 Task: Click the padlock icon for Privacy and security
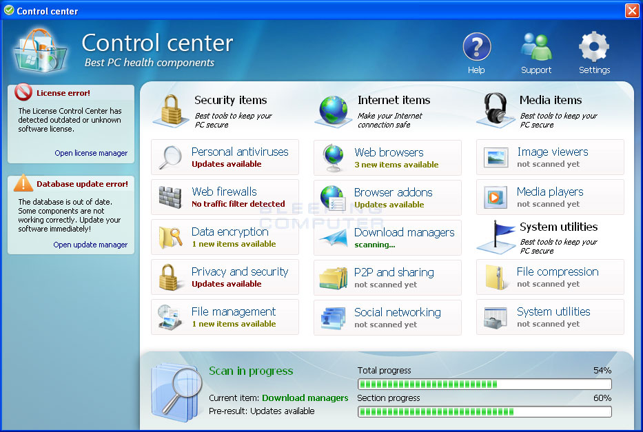click(170, 277)
